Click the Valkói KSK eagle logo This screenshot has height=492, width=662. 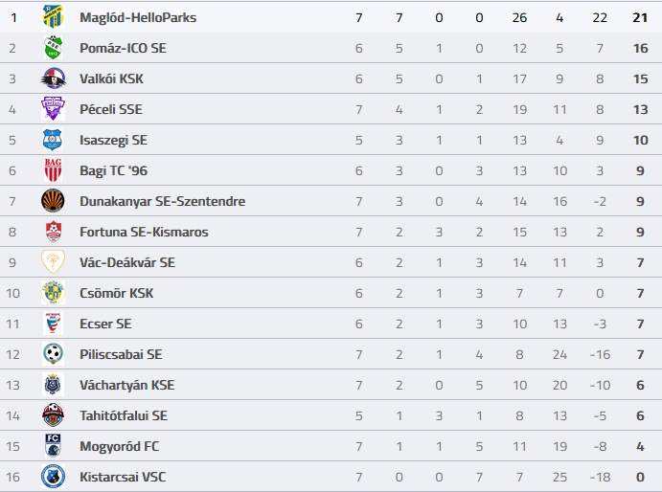click(54, 78)
